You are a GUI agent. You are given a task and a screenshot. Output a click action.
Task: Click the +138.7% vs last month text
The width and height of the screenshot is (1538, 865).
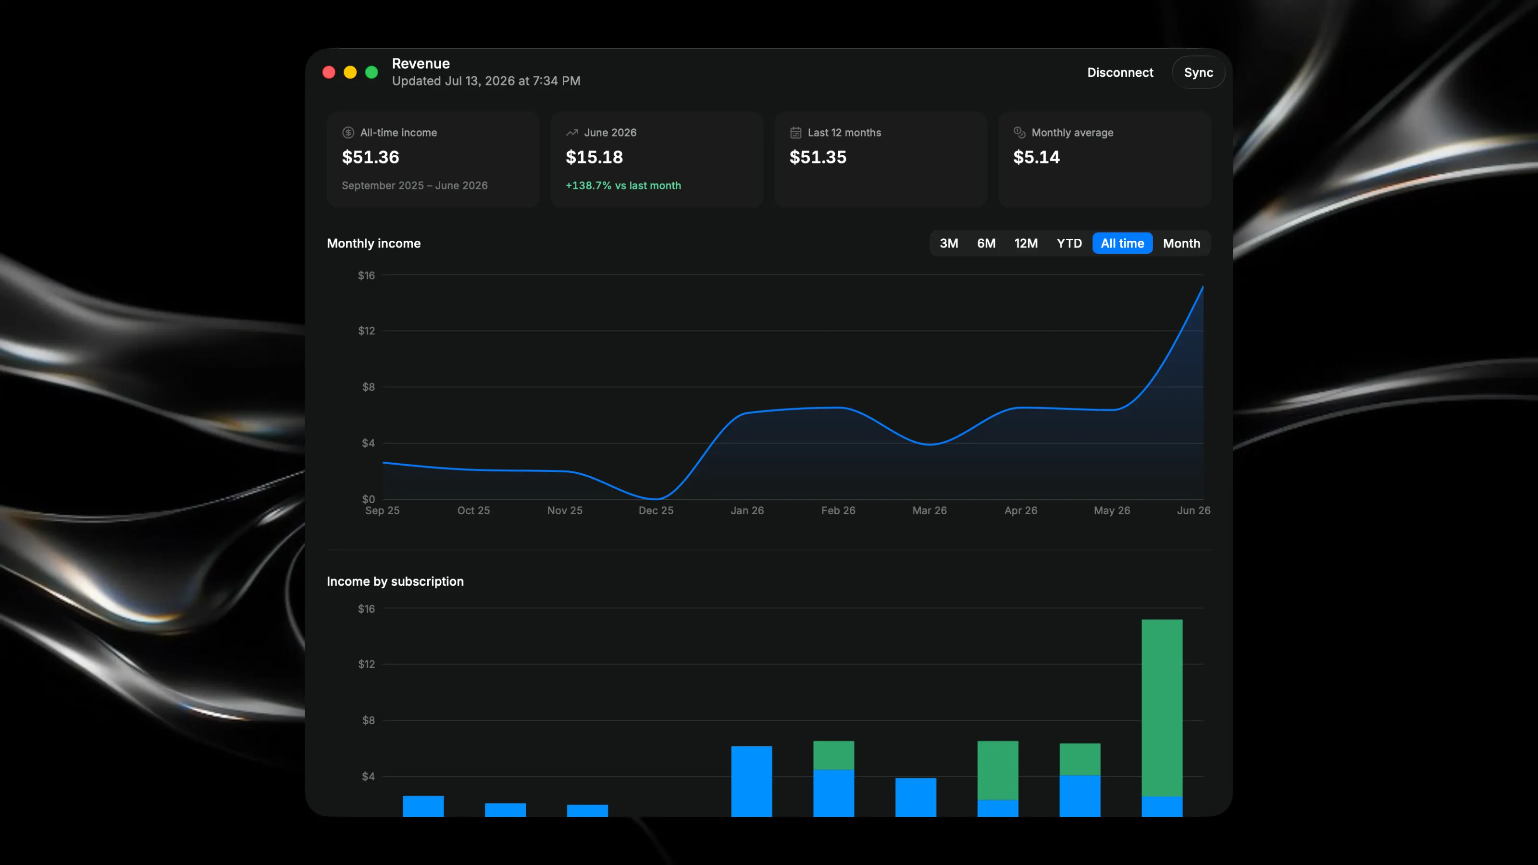click(x=623, y=185)
